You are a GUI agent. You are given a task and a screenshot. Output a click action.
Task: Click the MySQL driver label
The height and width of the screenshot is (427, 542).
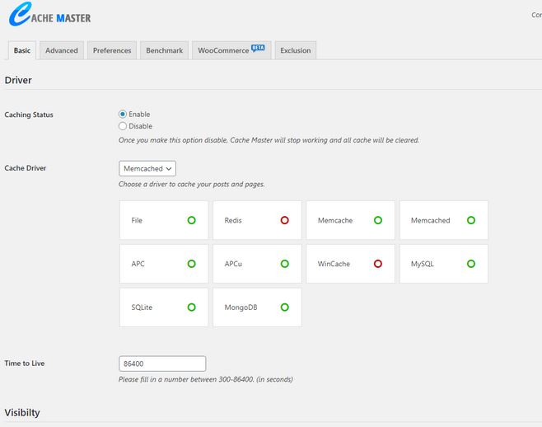coord(423,264)
